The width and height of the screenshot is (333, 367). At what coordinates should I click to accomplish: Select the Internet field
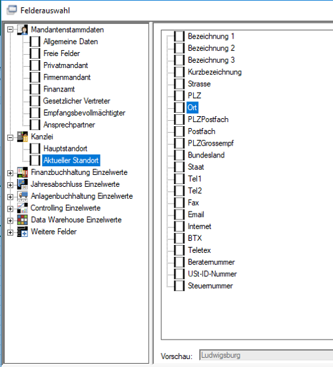(199, 226)
